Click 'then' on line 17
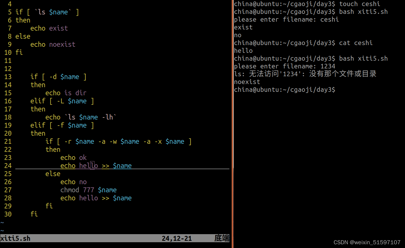 [38, 109]
